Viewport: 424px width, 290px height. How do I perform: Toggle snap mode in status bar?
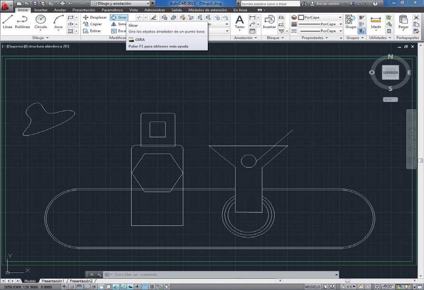[72, 287]
